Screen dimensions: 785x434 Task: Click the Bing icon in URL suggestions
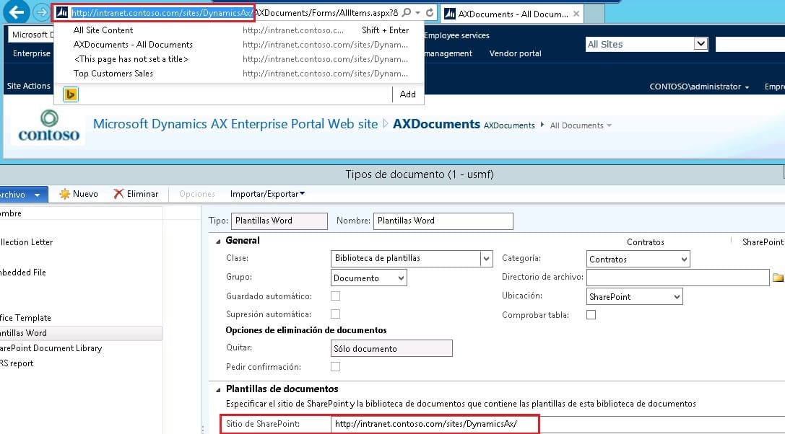point(70,94)
